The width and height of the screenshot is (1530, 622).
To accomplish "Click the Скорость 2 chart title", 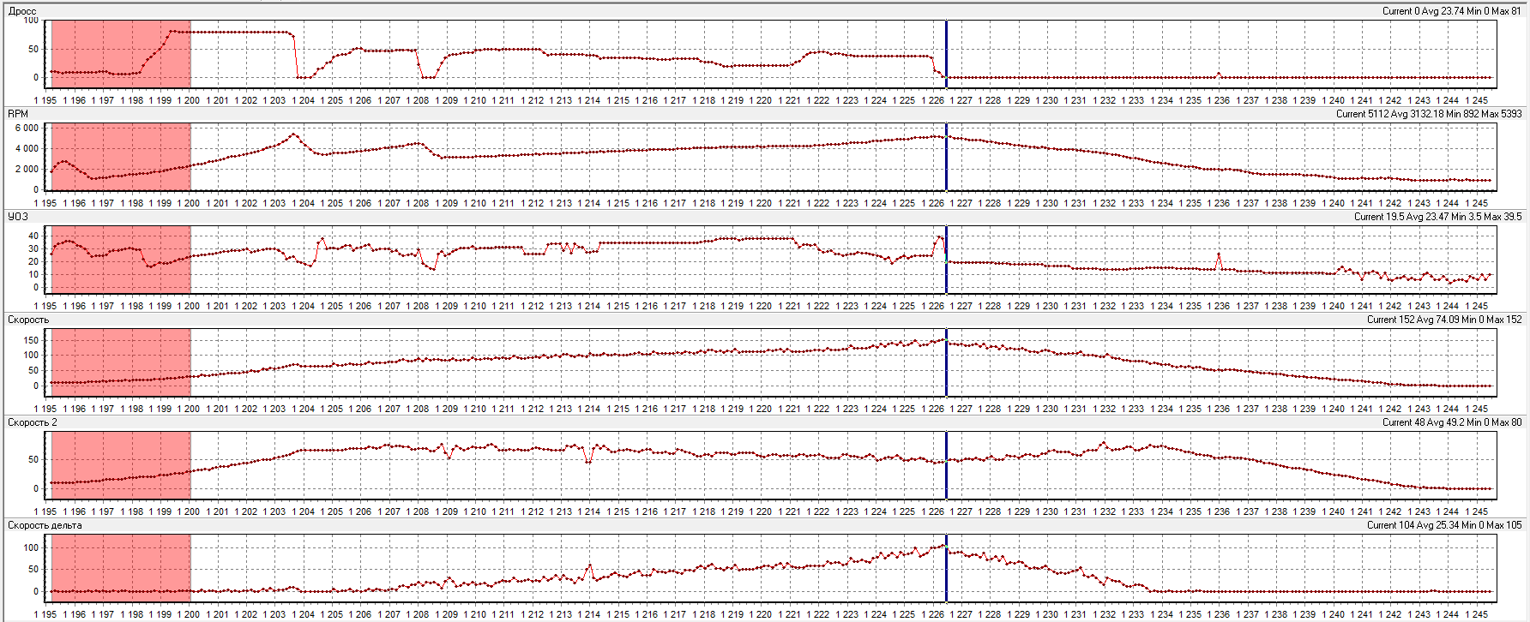I will click(33, 422).
